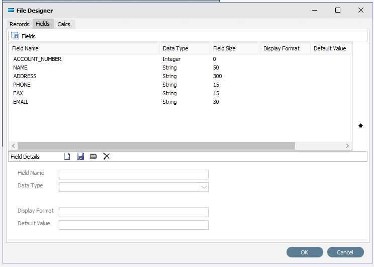The height and width of the screenshot is (267, 374).
Task: Click the Data Type column header
Action: tap(185, 48)
